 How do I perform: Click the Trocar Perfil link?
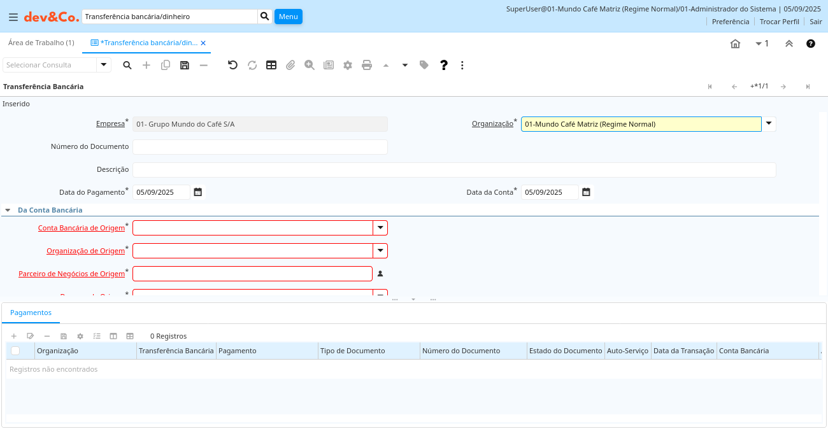(779, 22)
